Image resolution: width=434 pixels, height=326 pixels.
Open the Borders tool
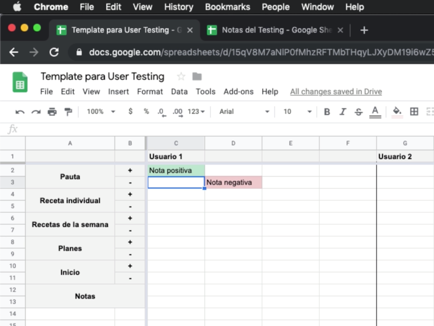(x=414, y=112)
